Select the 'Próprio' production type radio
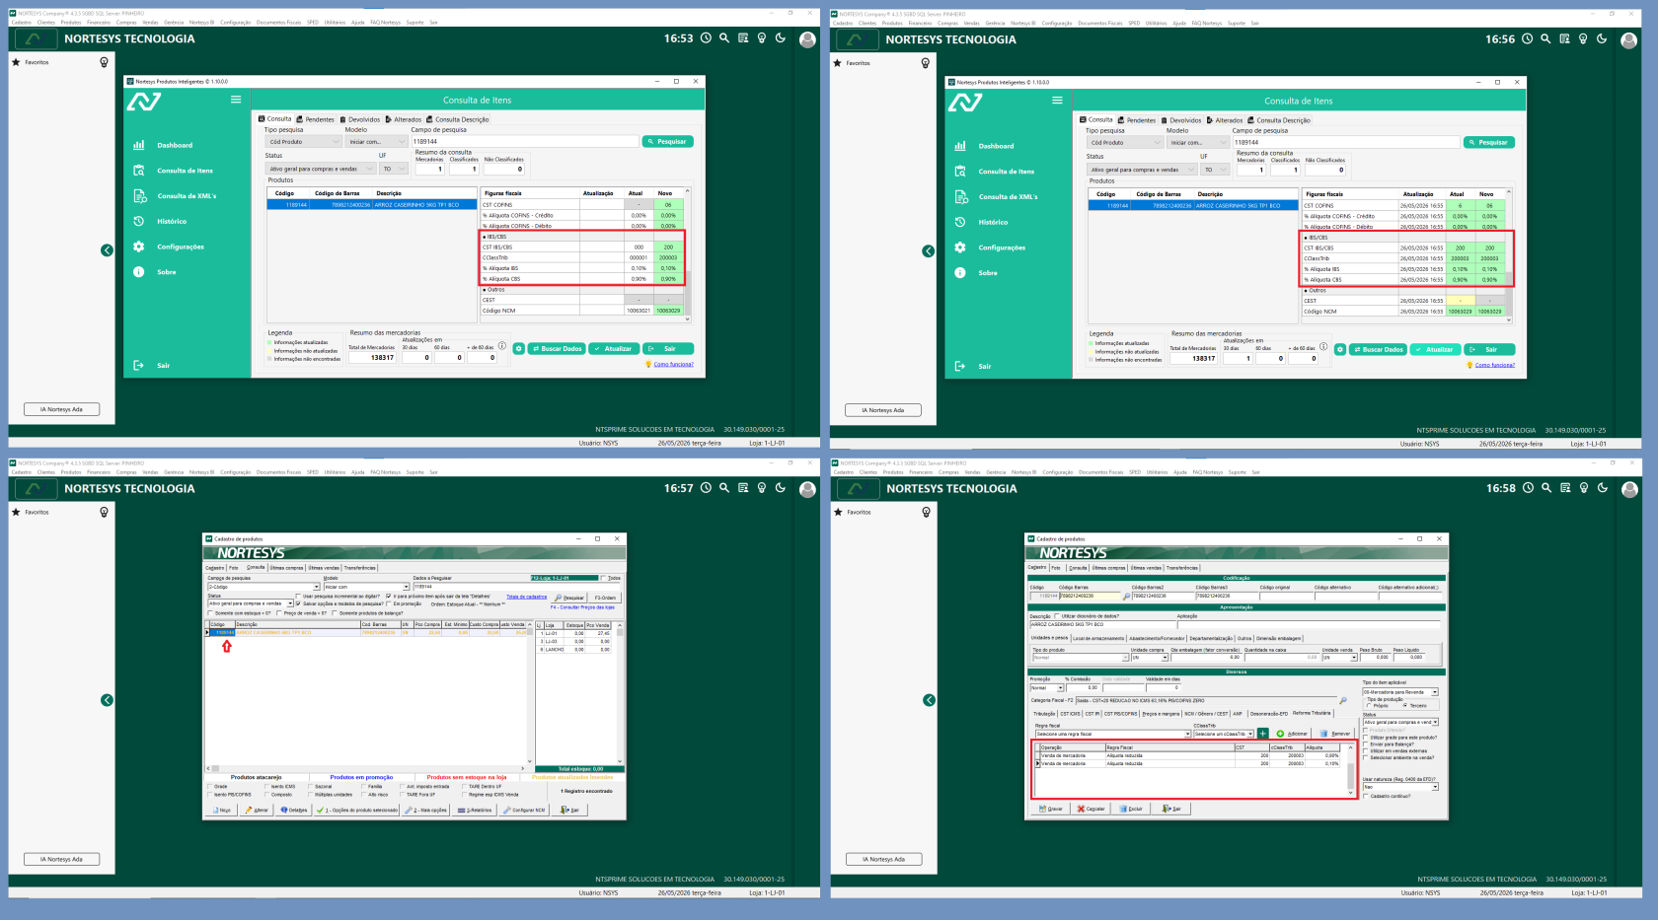 click(x=1369, y=705)
